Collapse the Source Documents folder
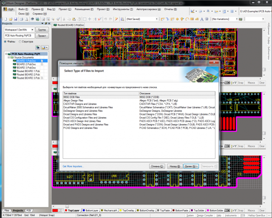Screen dimensions: 272x218 8,57
